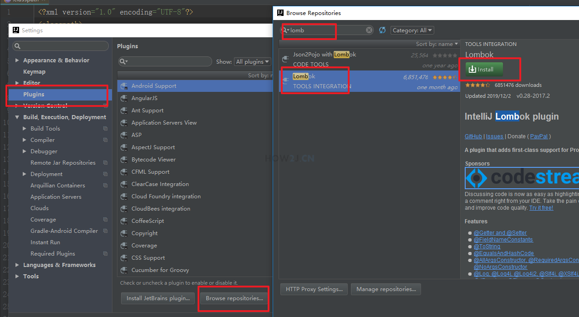Click the magnifier icon in Plugins search box

[123, 61]
